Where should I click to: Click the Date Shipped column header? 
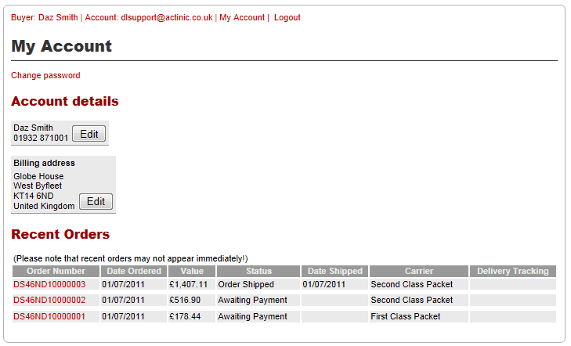[334, 271]
